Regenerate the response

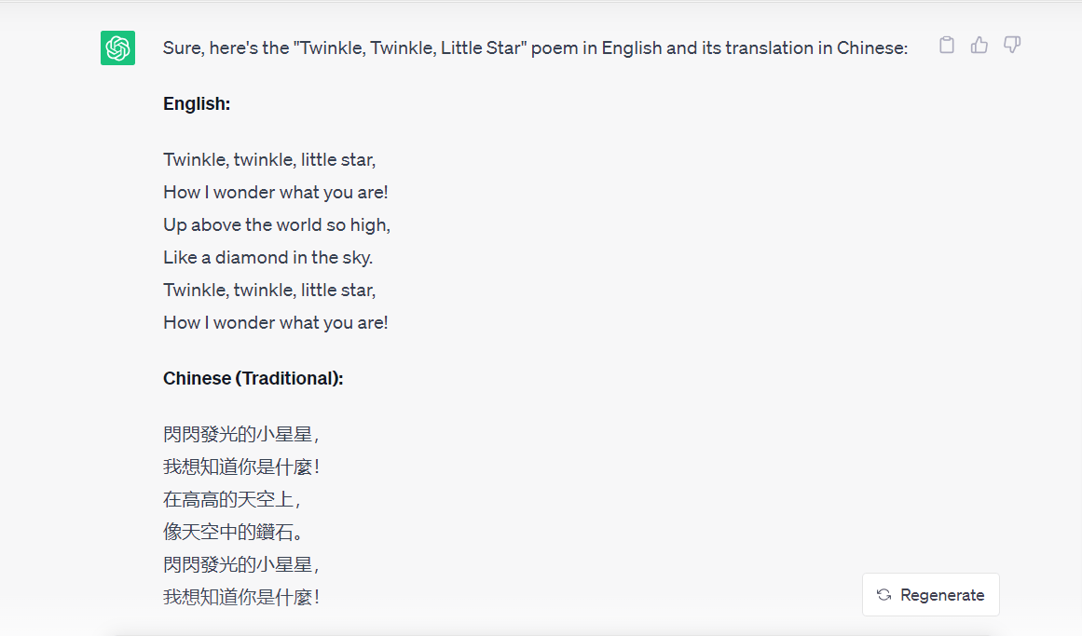pyautogui.click(x=930, y=595)
